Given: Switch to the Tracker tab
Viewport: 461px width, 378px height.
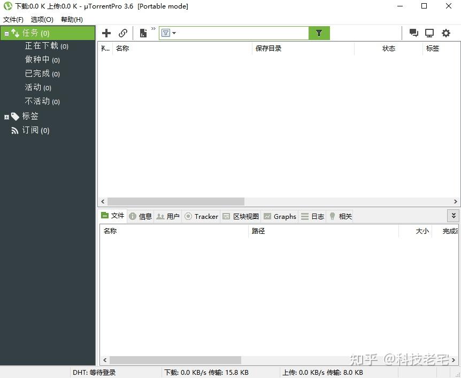Looking at the screenshot, I should 201,216.
